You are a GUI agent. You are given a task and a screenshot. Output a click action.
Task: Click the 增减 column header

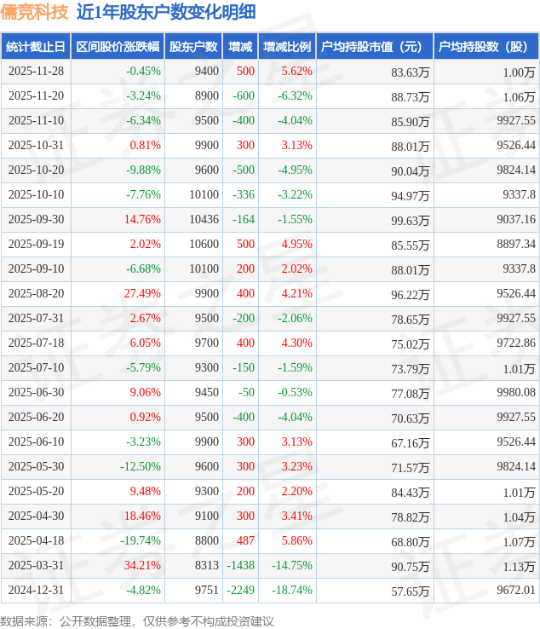click(241, 47)
